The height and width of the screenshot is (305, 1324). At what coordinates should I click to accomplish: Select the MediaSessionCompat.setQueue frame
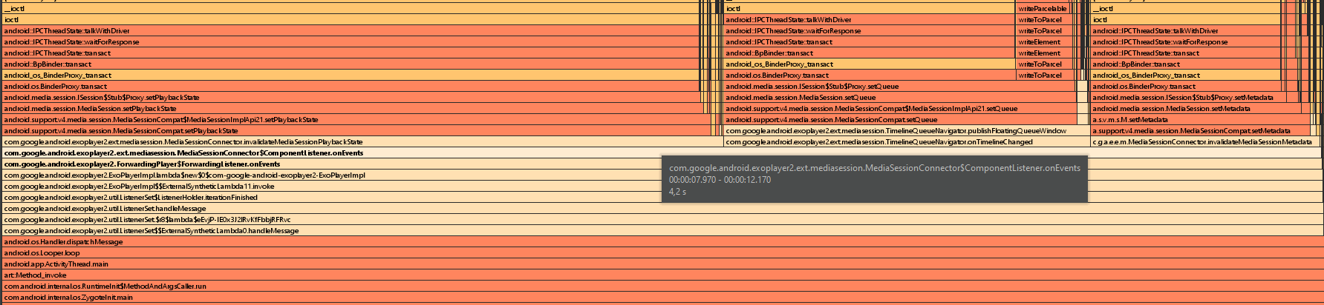coord(901,120)
